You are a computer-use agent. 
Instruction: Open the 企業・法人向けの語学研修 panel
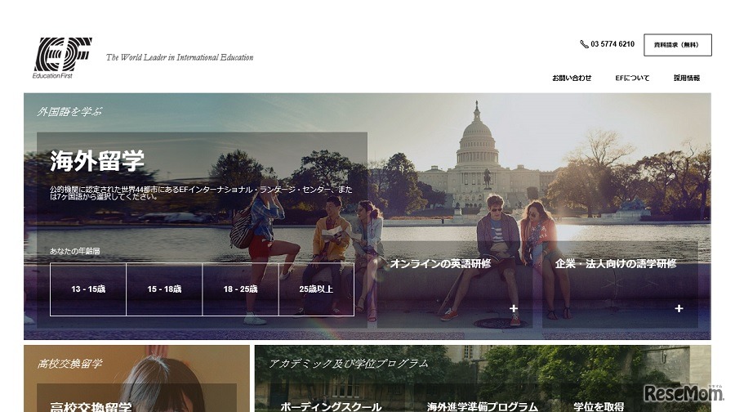point(616,264)
